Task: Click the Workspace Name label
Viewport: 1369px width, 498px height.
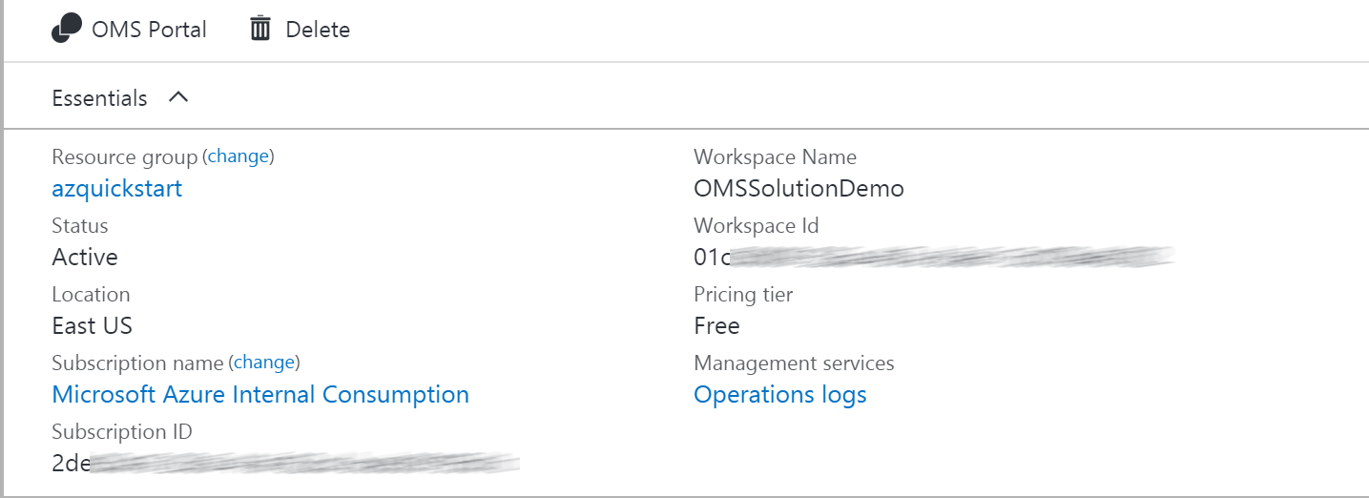Action: tap(775, 157)
